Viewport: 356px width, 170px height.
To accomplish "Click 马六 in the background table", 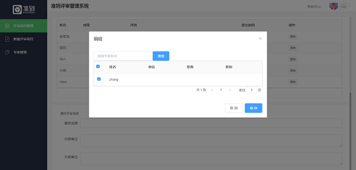I will pyautogui.click(x=63, y=59).
